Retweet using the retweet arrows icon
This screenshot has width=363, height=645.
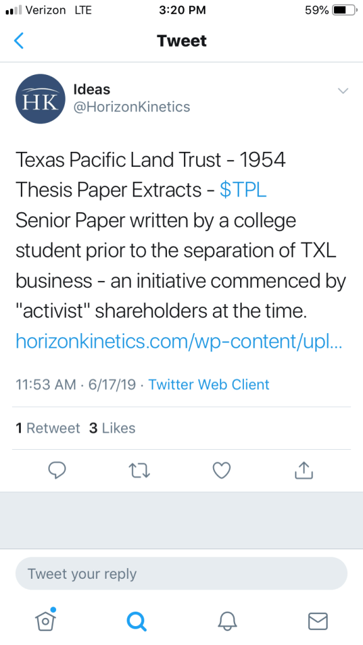[x=139, y=470]
